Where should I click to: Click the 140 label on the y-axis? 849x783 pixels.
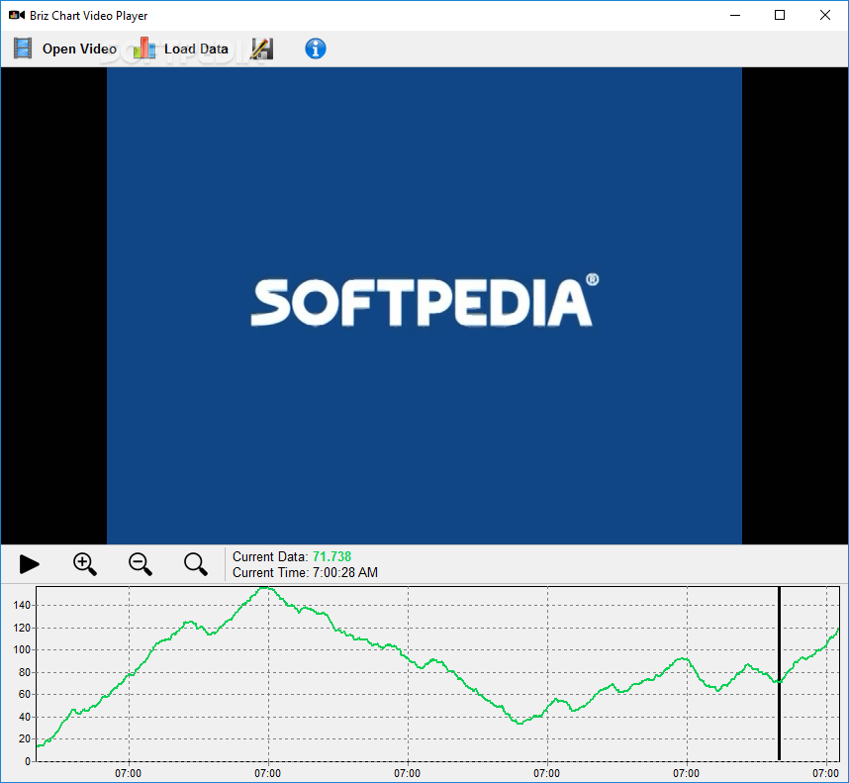[x=22, y=606]
